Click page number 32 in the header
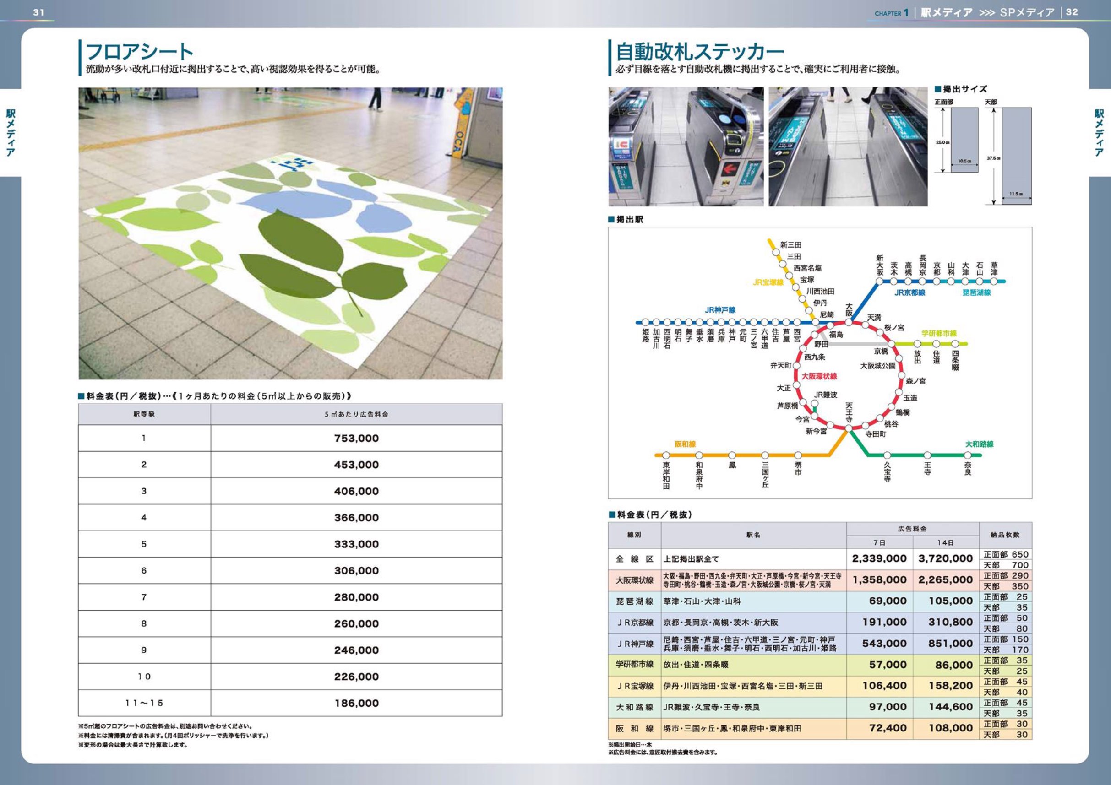 [1072, 12]
